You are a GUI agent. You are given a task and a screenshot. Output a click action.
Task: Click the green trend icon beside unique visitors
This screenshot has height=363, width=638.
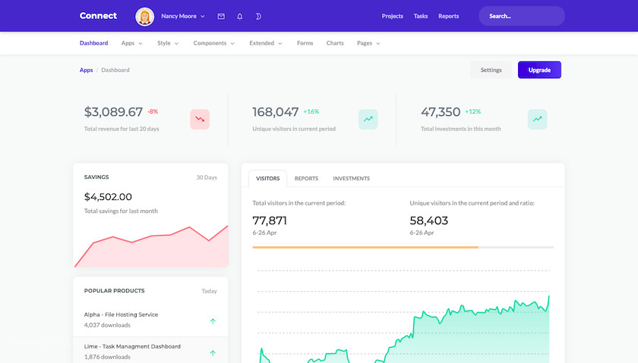tap(368, 120)
